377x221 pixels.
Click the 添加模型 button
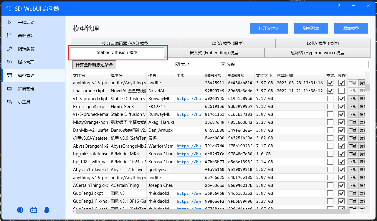[x=351, y=28]
